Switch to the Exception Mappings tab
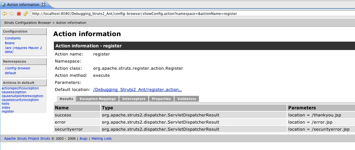Screen dimensions: 355x150 [x=98, y=99]
